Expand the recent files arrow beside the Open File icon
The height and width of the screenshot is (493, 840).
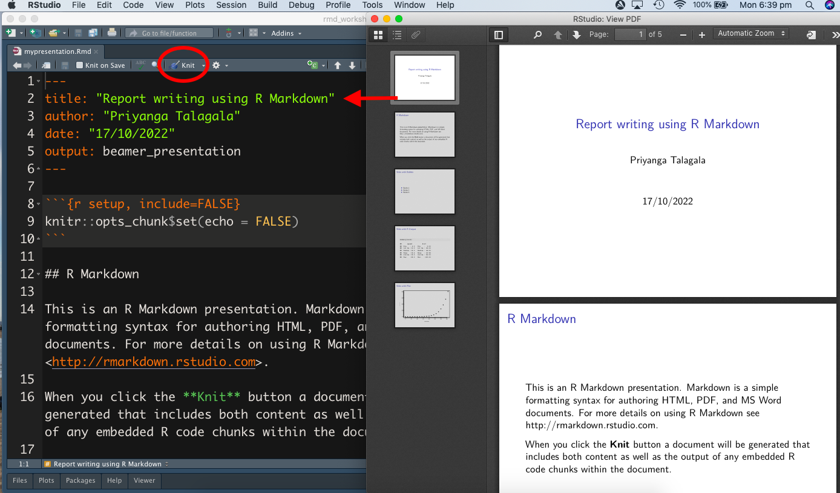point(63,33)
